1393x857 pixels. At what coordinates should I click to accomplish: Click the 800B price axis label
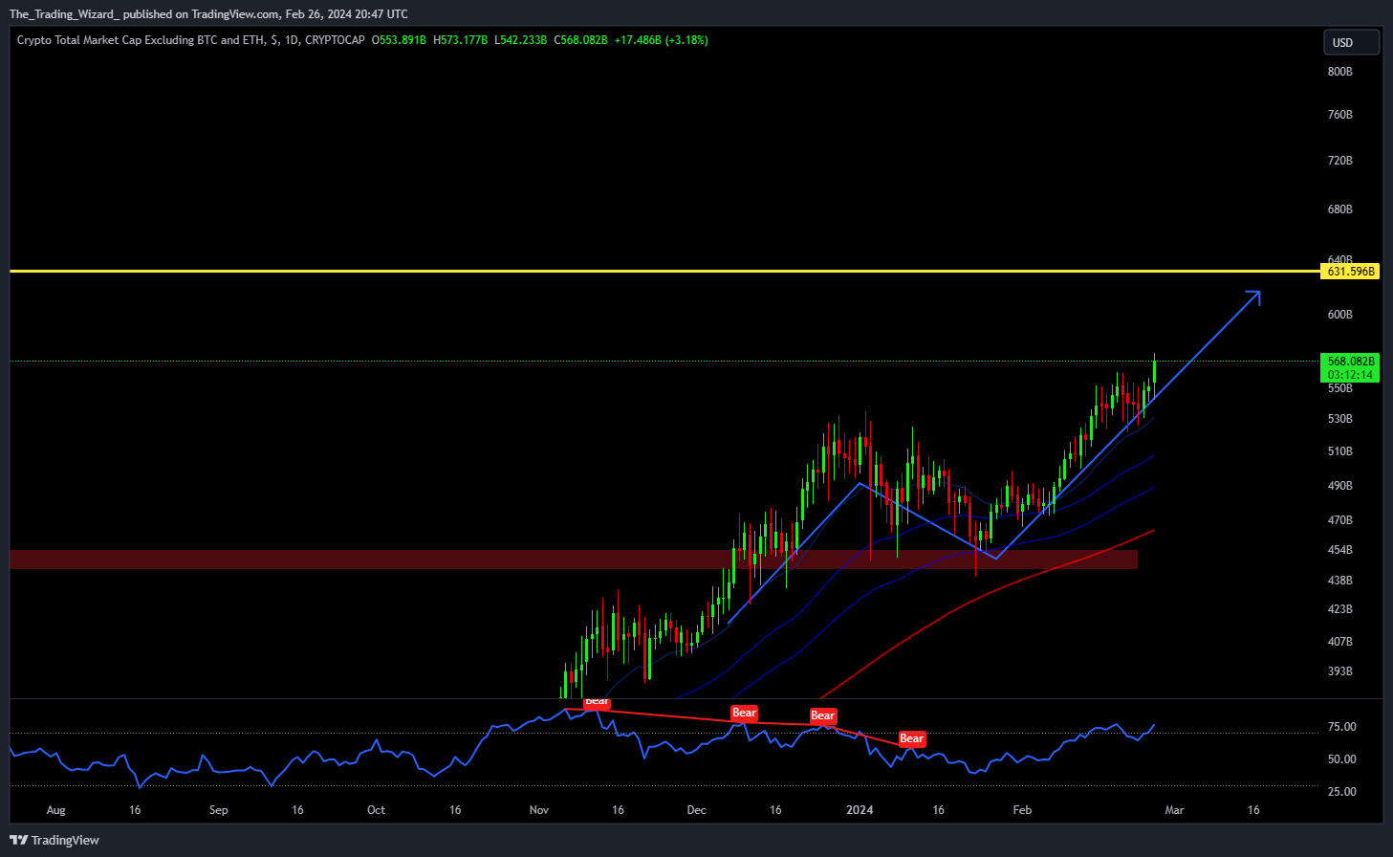(1340, 72)
